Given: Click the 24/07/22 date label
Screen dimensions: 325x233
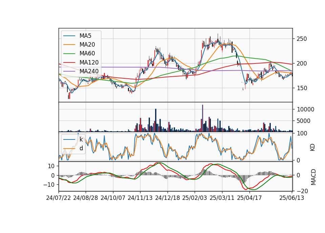Looking at the screenshot, I should (x=59, y=198).
